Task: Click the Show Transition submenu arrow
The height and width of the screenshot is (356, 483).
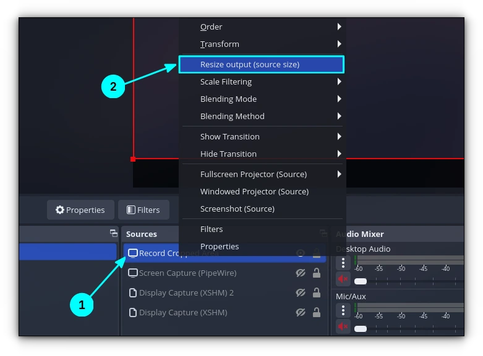Action: [x=339, y=136]
